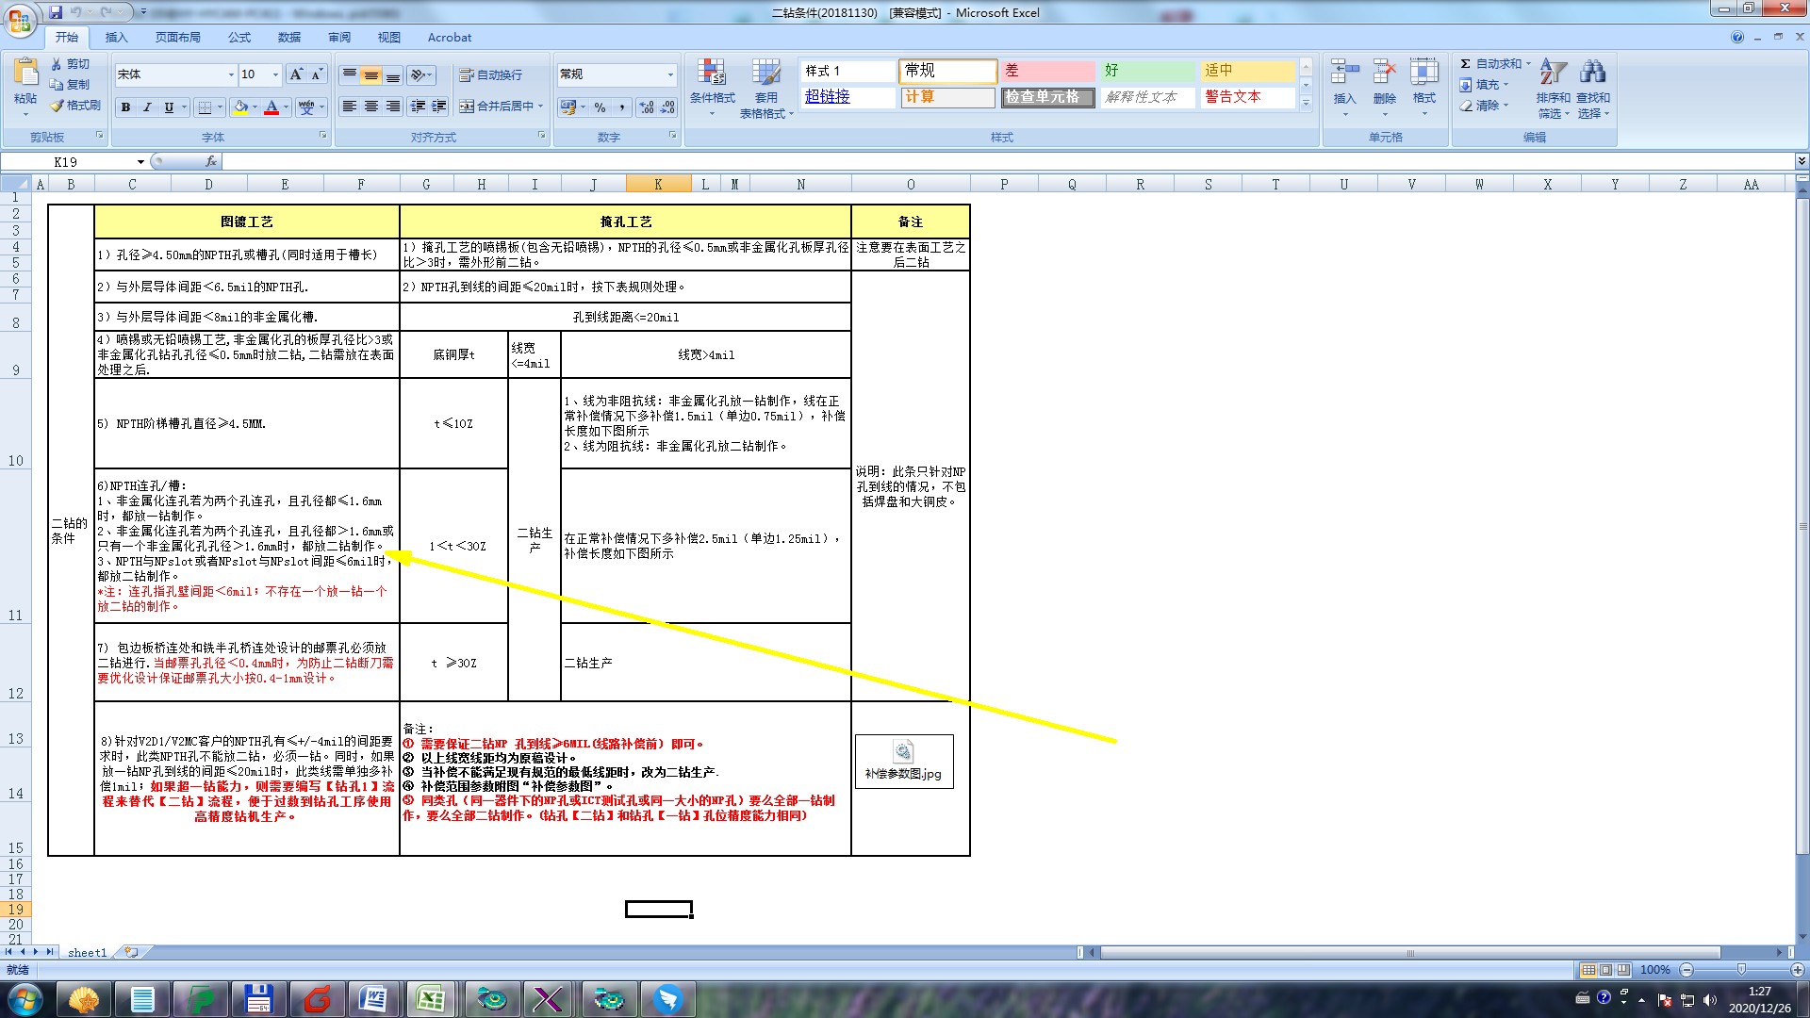Open the Conditional Formatting icon
This screenshot has width=1810, height=1018.
[712, 74]
